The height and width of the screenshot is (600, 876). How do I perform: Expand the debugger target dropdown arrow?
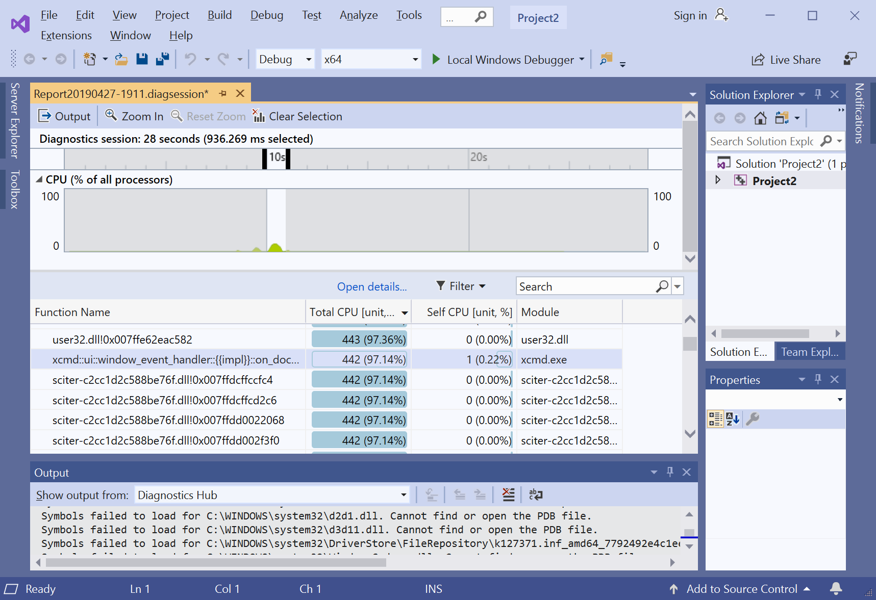coord(582,60)
